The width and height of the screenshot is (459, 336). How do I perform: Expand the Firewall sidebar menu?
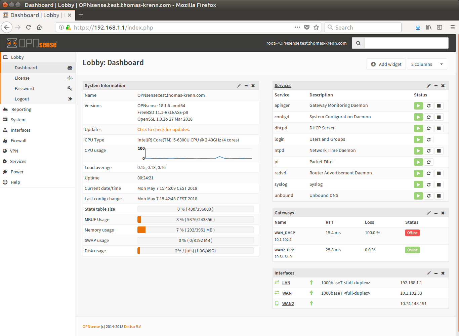coord(18,140)
